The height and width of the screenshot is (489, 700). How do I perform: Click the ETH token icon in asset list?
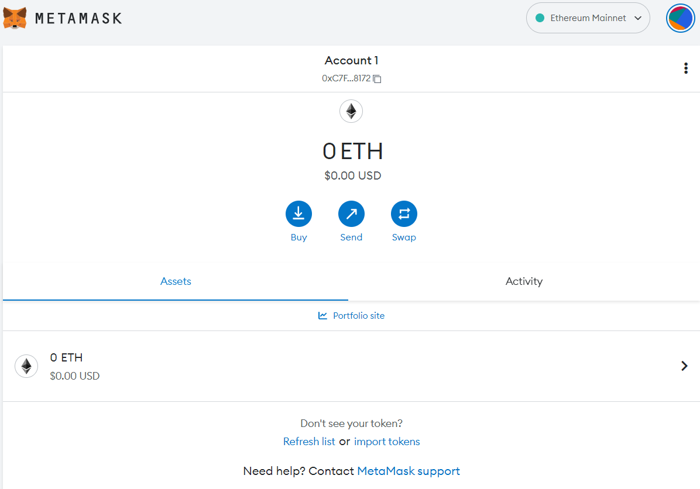(26, 366)
